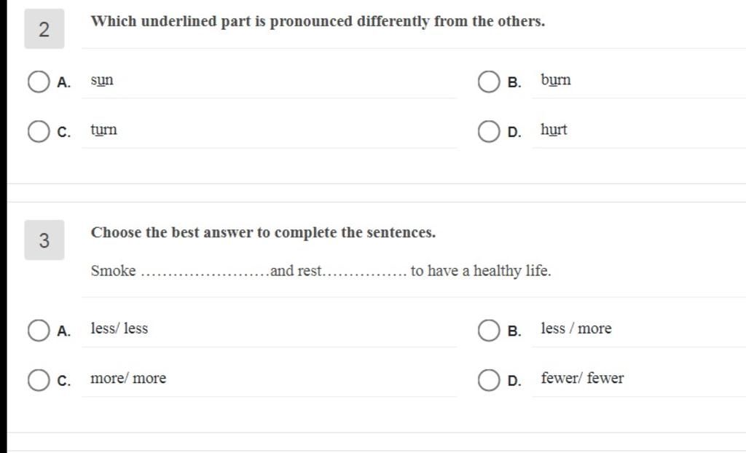Click the answer text 'burn'

(x=556, y=79)
